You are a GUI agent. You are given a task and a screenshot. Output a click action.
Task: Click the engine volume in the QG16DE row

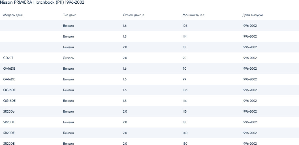(x=125, y=90)
